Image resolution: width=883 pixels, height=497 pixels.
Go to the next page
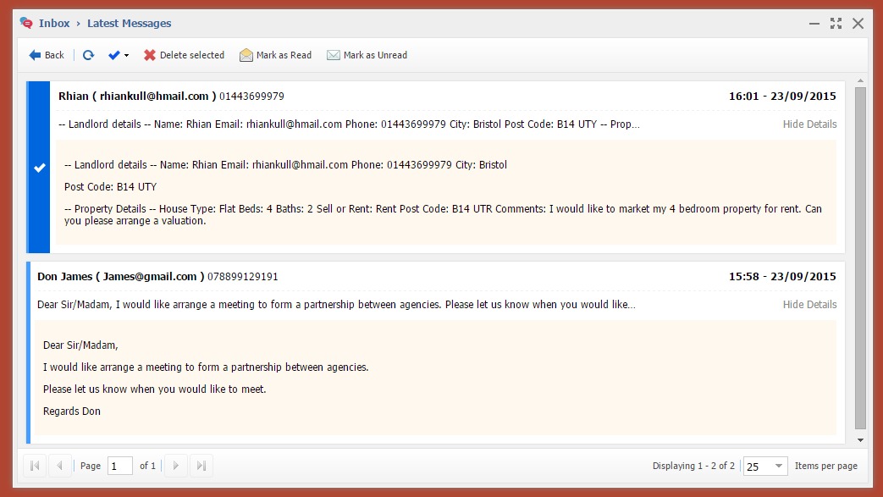pyautogui.click(x=175, y=466)
